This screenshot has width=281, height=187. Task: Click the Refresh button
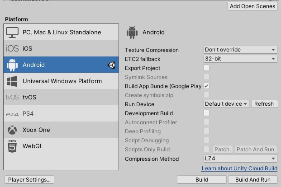(x=264, y=104)
